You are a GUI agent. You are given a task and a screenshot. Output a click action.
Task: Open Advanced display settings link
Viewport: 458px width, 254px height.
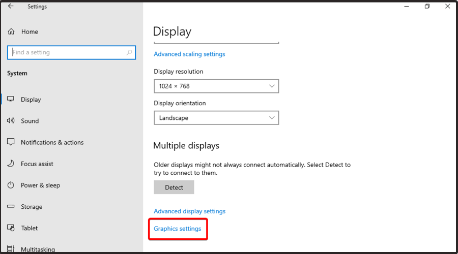(x=190, y=211)
